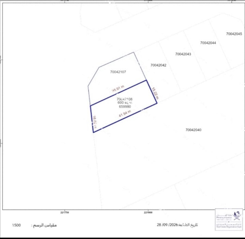Select the 600 sq m area label

125,103
